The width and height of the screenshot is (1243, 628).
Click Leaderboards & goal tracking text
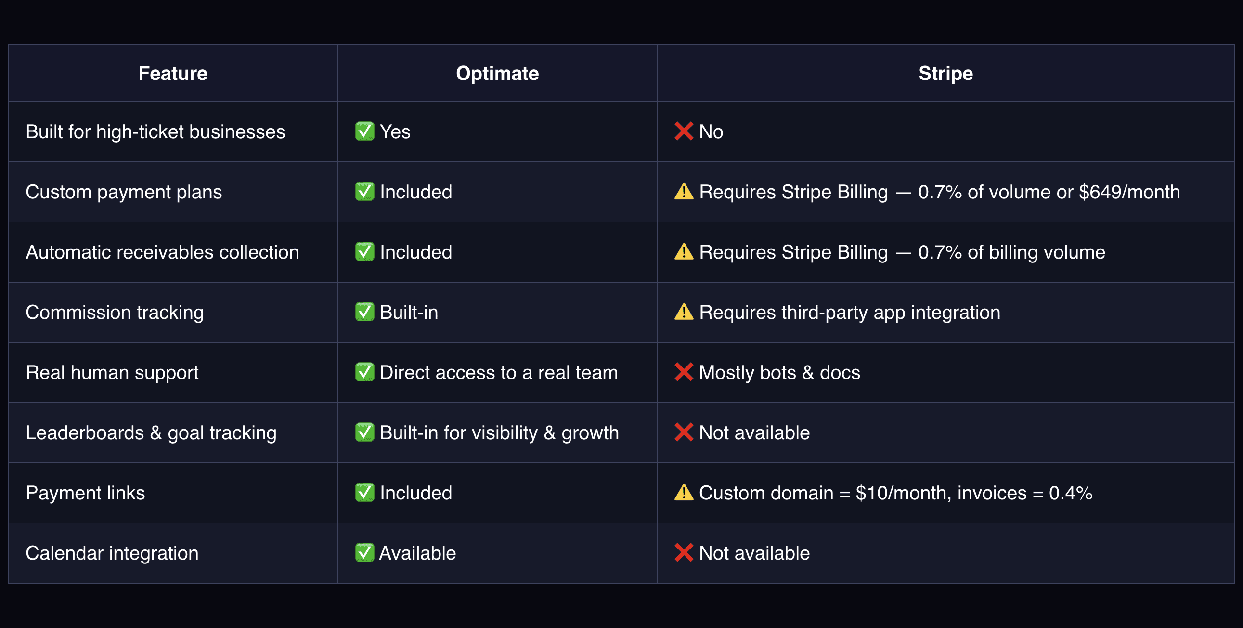(151, 433)
